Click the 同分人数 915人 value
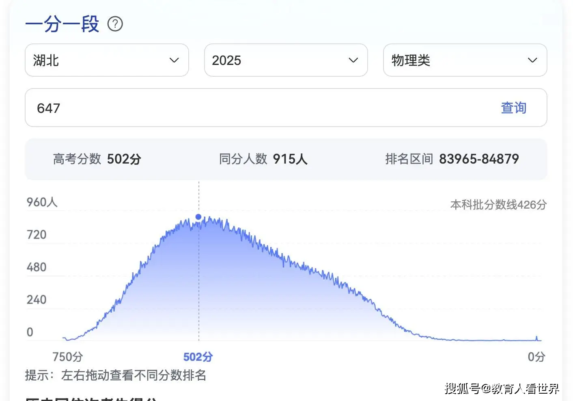Screen dimensions: 573x401 coord(290,159)
